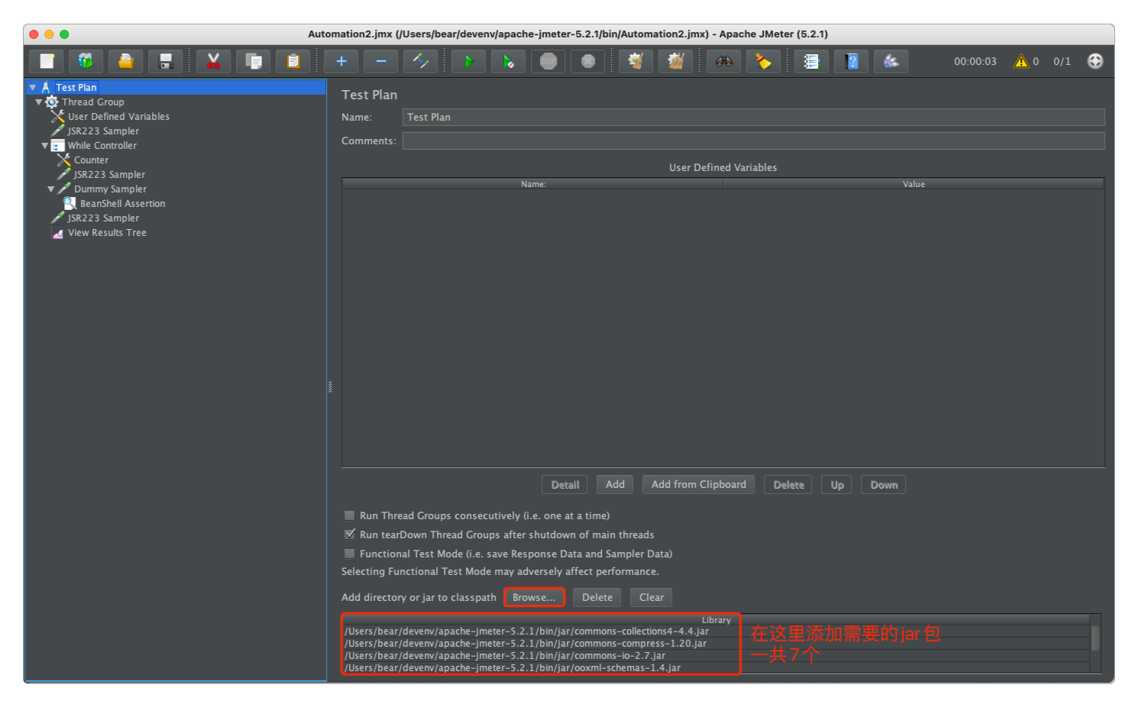The image size is (1138, 707).
Task: Select While Controller in the tree
Action: [102, 146]
